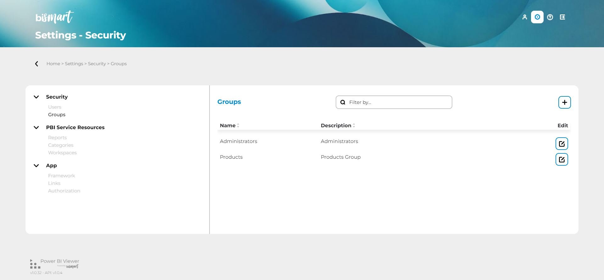Collapse the App section
The image size is (604, 280).
pos(36,166)
